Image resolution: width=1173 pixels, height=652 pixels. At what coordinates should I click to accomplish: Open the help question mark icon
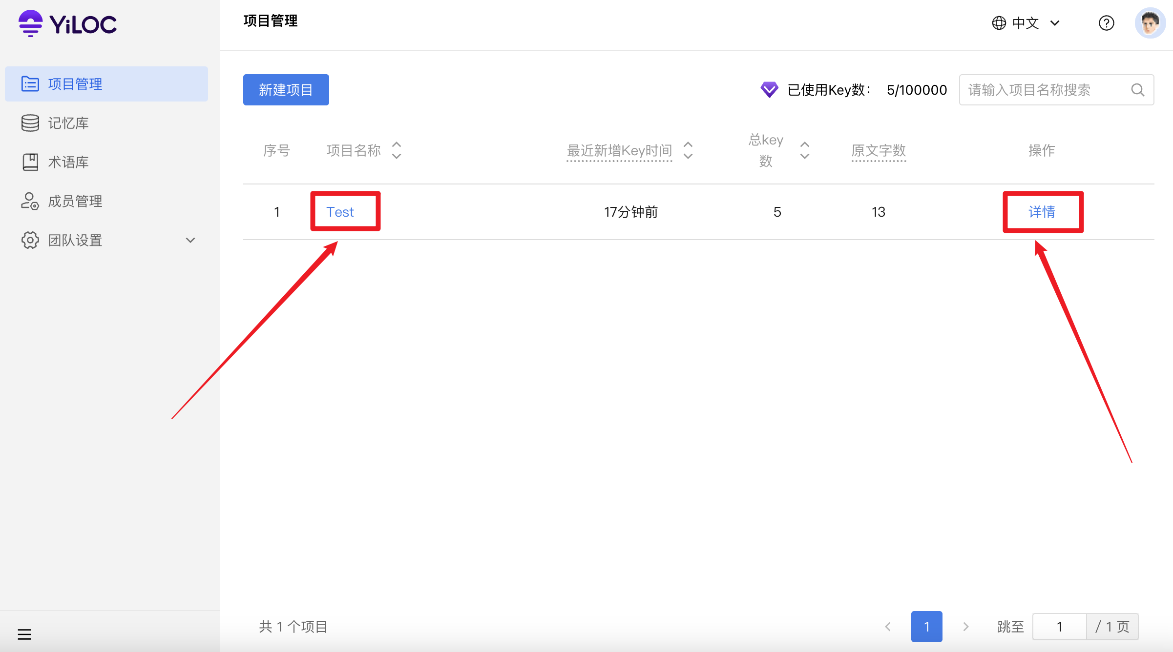(x=1107, y=23)
